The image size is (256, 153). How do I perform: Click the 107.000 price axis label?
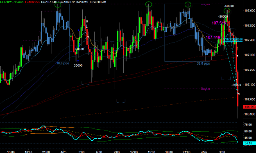tap(249, 99)
